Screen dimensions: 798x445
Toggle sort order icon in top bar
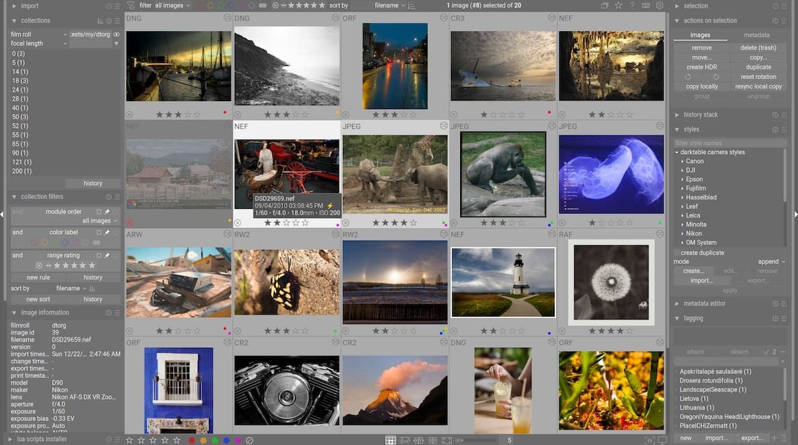click(412, 5)
